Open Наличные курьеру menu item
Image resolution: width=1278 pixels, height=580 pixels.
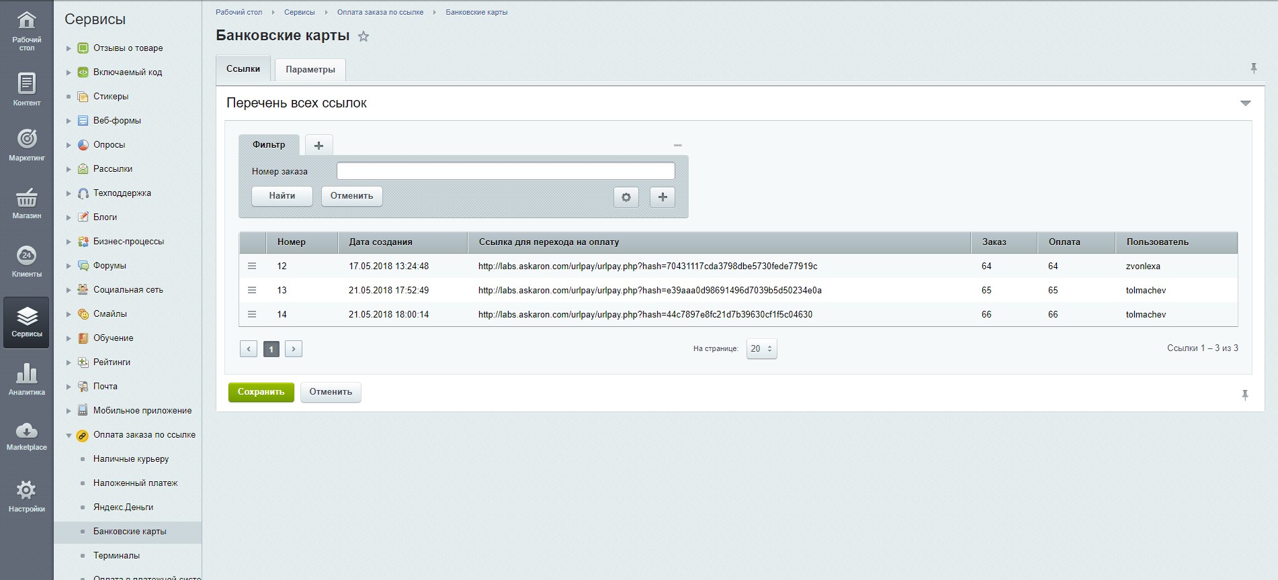[x=131, y=458]
